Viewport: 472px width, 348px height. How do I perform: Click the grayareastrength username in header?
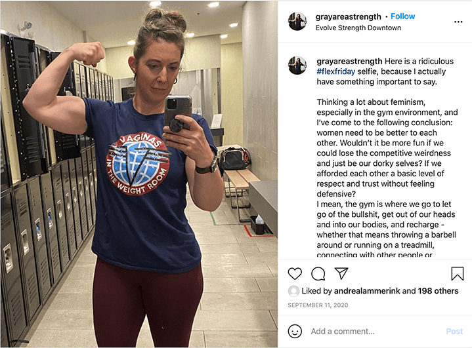tap(349, 16)
